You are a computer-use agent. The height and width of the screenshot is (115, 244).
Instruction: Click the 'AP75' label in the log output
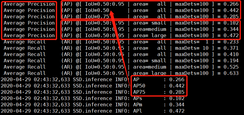[x=139, y=92]
